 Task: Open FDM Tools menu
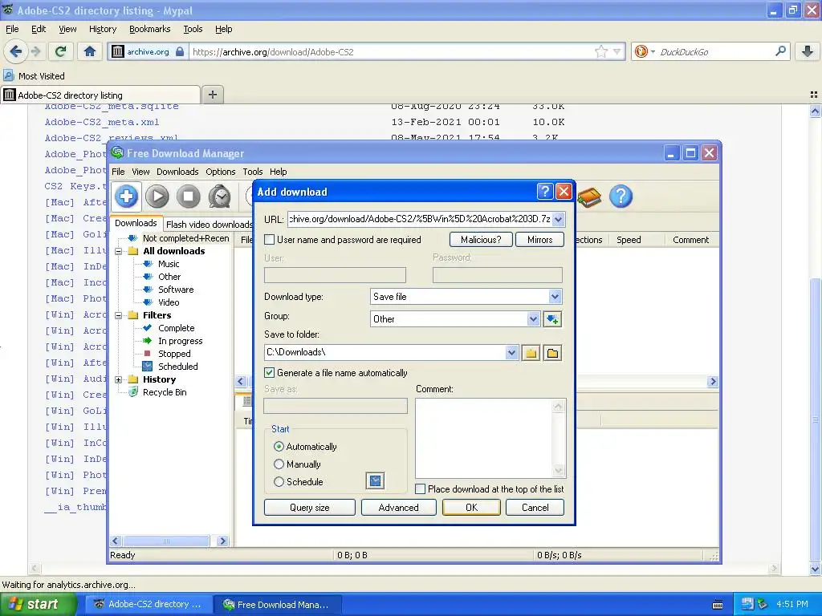pyautogui.click(x=252, y=172)
